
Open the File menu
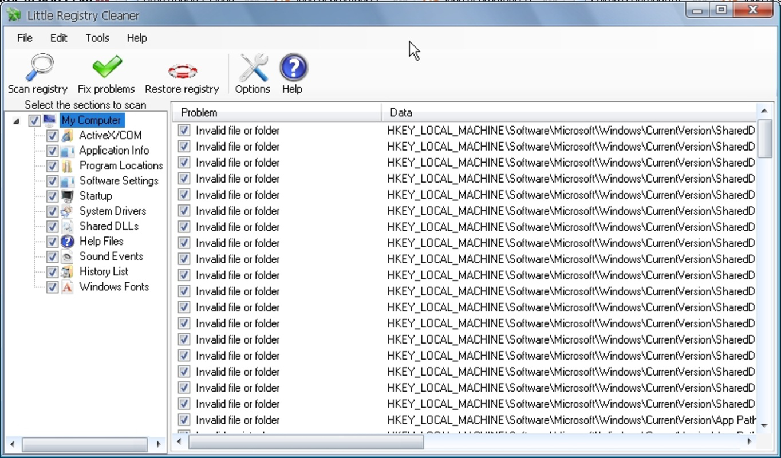pyautogui.click(x=25, y=38)
